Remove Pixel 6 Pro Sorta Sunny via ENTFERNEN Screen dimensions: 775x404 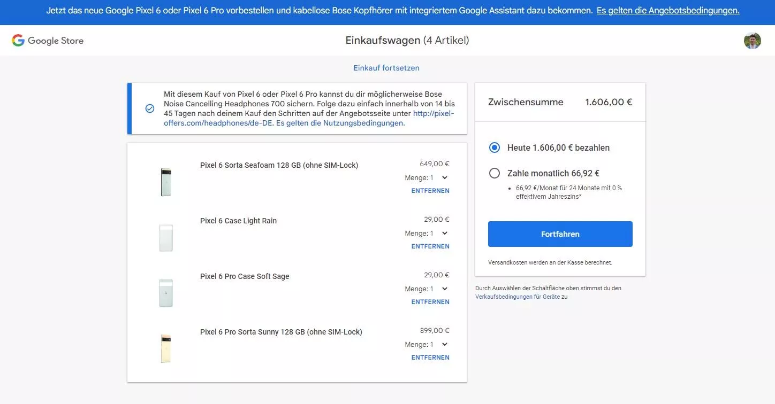pyautogui.click(x=430, y=358)
